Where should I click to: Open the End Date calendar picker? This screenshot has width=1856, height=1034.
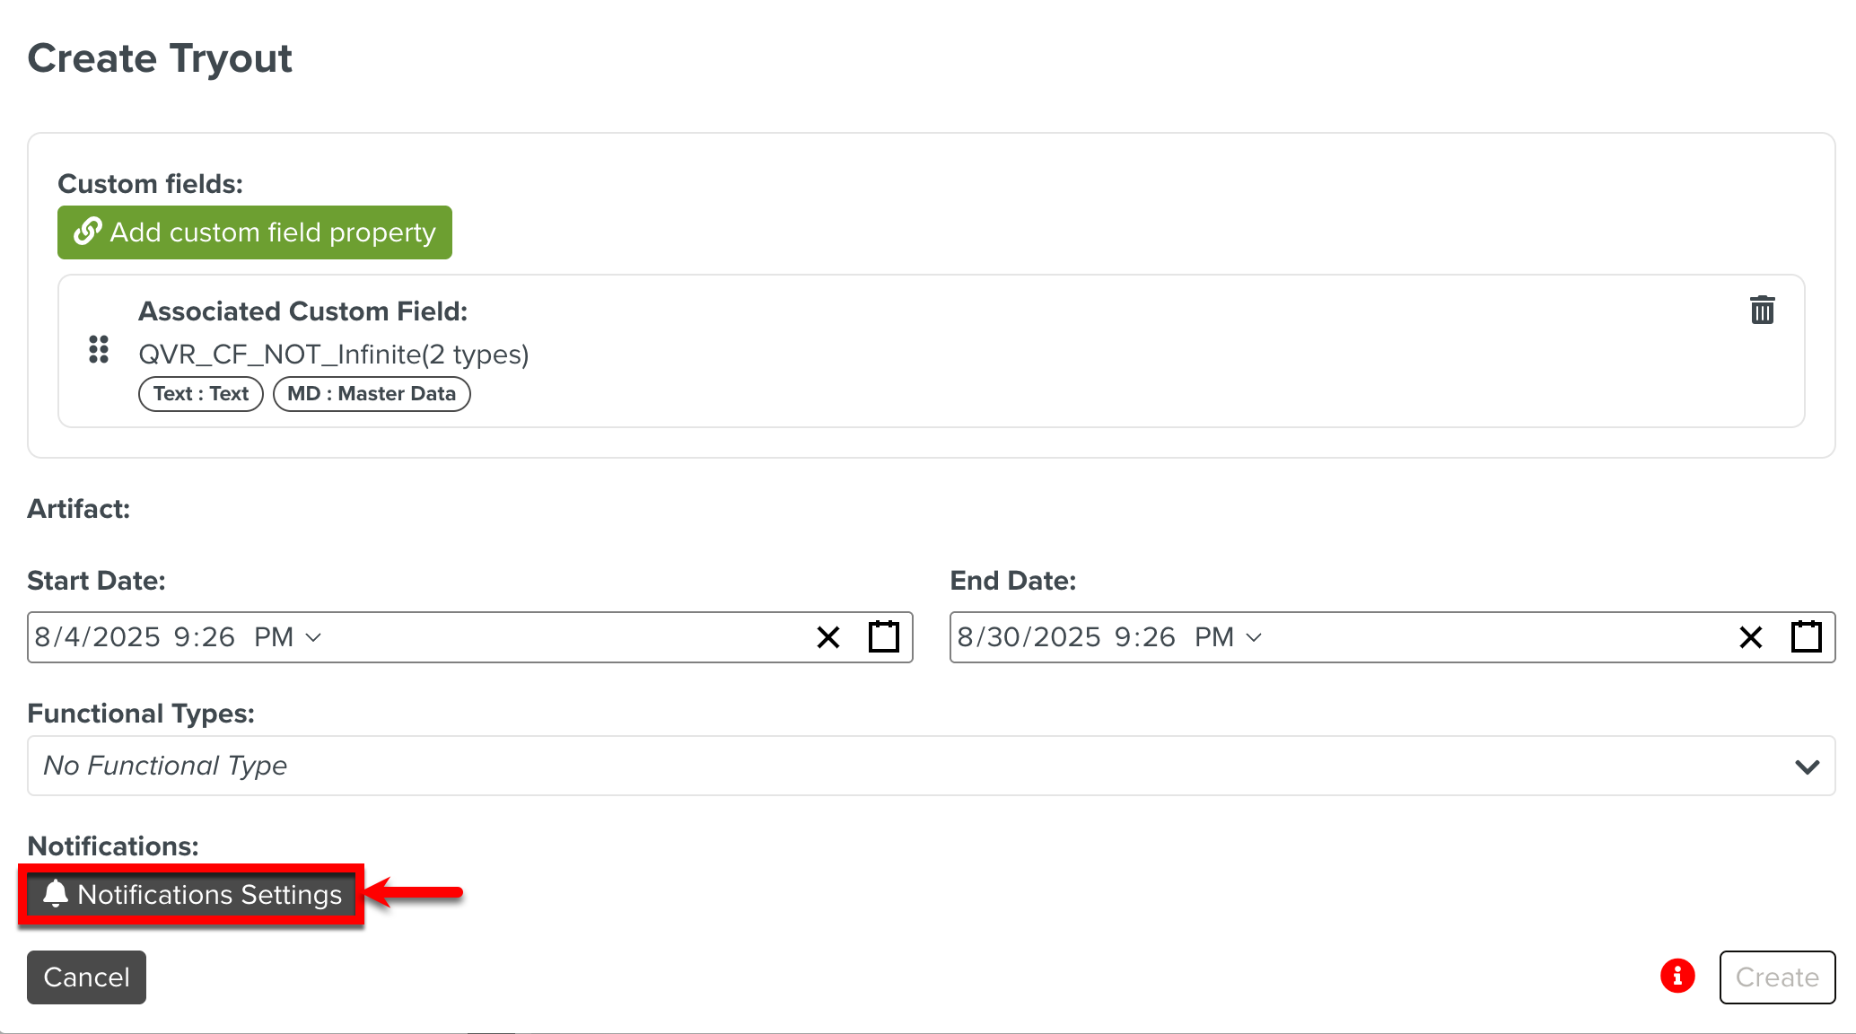pyautogui.click(x=1806, y=637)
